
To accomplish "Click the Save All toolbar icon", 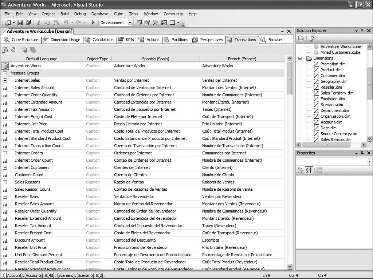I will click(x=28, y=23).
